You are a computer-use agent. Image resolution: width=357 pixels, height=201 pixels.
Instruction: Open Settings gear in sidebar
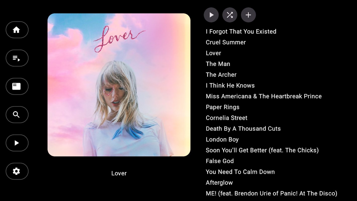click(17, 171)
